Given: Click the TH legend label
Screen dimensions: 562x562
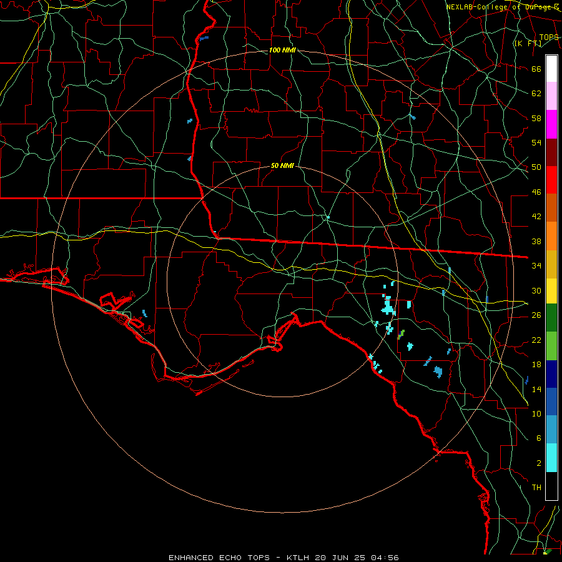Looking at the screenshot, I should click(x=536, y=488).
